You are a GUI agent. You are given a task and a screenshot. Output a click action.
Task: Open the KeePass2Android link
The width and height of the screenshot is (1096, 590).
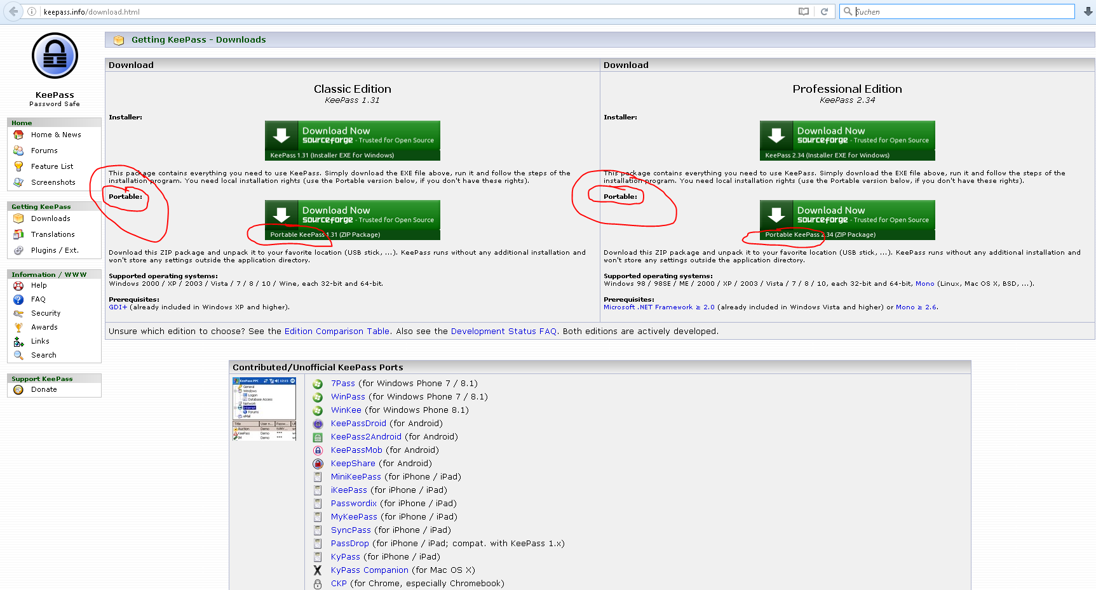(366, 437)
